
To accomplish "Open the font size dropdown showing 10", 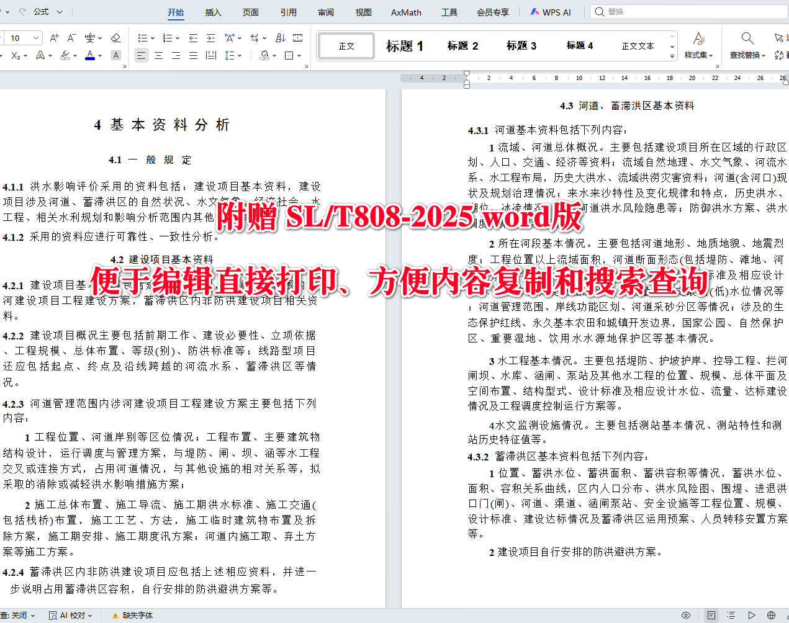I will point(22,38).
